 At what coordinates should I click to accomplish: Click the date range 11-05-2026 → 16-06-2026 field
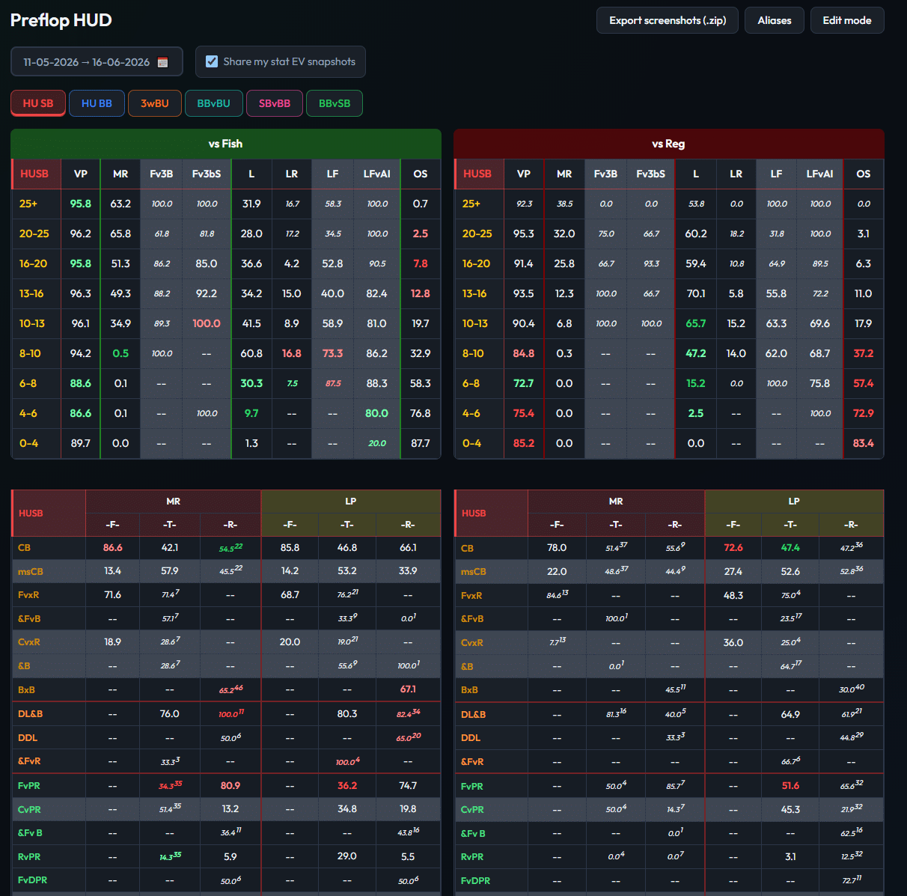click(97, 62)
